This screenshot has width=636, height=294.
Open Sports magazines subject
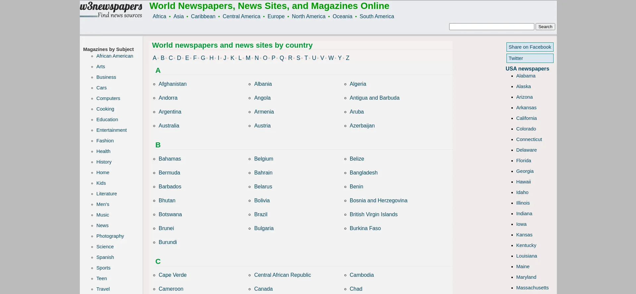(103, 268)
